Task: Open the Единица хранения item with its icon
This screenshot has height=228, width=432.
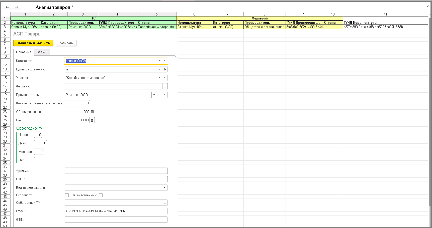Action: point(165,69)
